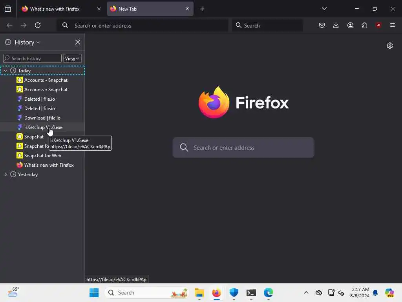Screen dimensions: 402x302
Task: Close the New Tab tab
Action: 187,9
